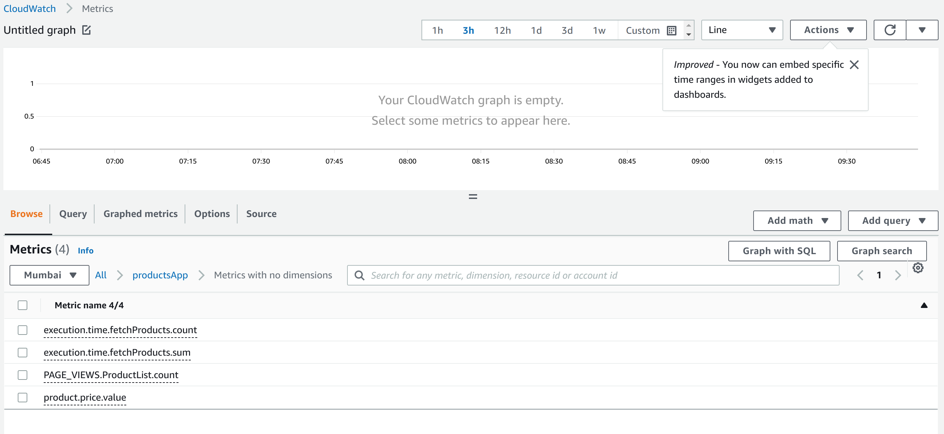This screenshot has height=434, width=944.
Task: Toggle the header checkbox to select all metrics
Action: pos(22,305)
